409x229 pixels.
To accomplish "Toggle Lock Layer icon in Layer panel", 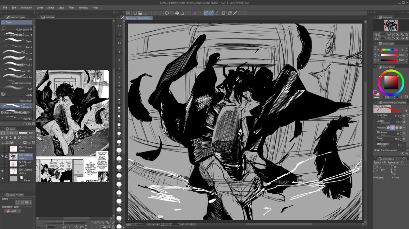I will click(x=15, y=137).
